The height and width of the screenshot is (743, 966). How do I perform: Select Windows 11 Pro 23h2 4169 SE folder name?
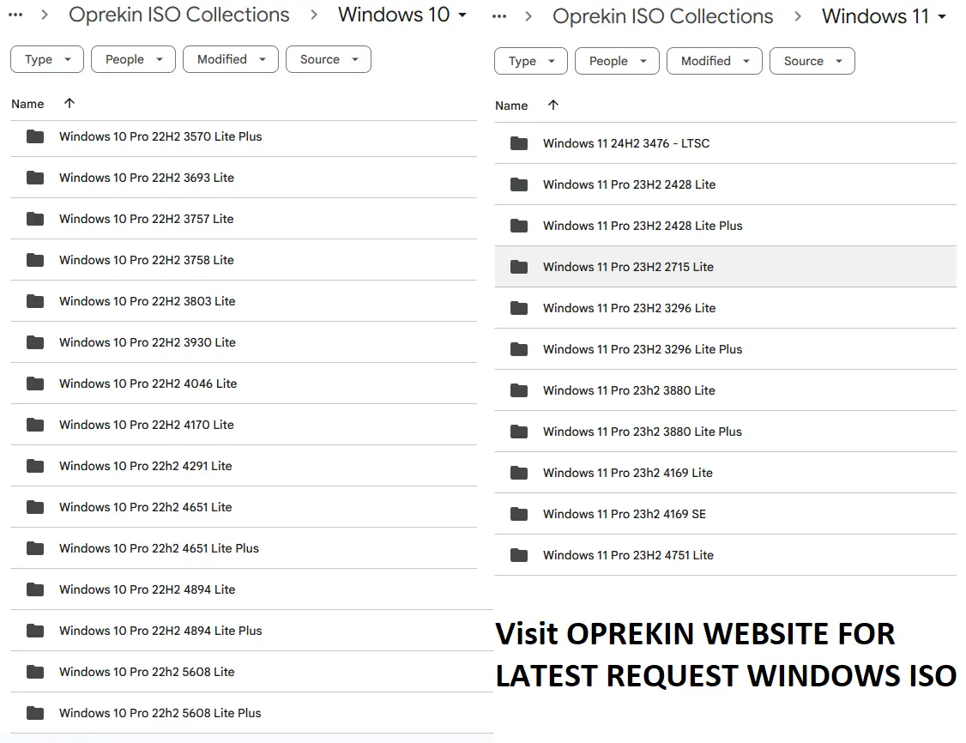[624, 514]
